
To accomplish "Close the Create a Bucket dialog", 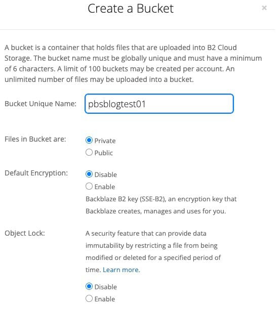I will [x=264, y=8].
